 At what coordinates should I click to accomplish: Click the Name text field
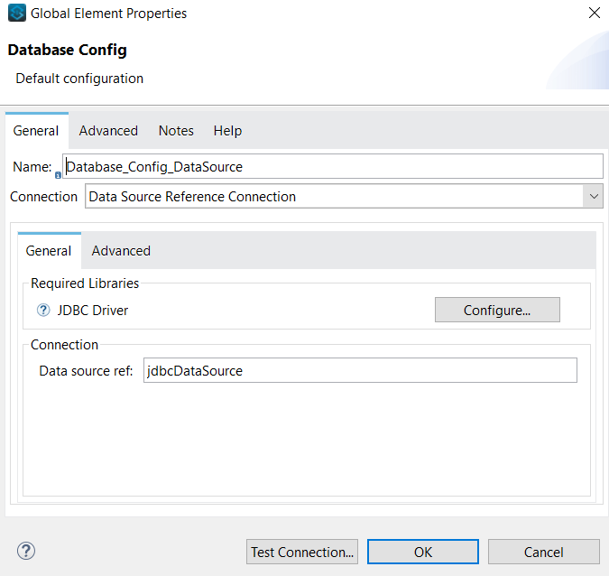click(332, 166)
